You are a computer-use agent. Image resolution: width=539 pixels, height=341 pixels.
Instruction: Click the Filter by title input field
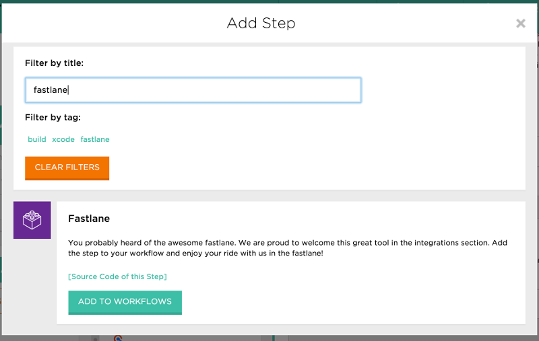coord(193,90)
